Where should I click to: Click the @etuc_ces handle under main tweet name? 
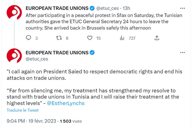pos(37,59)
